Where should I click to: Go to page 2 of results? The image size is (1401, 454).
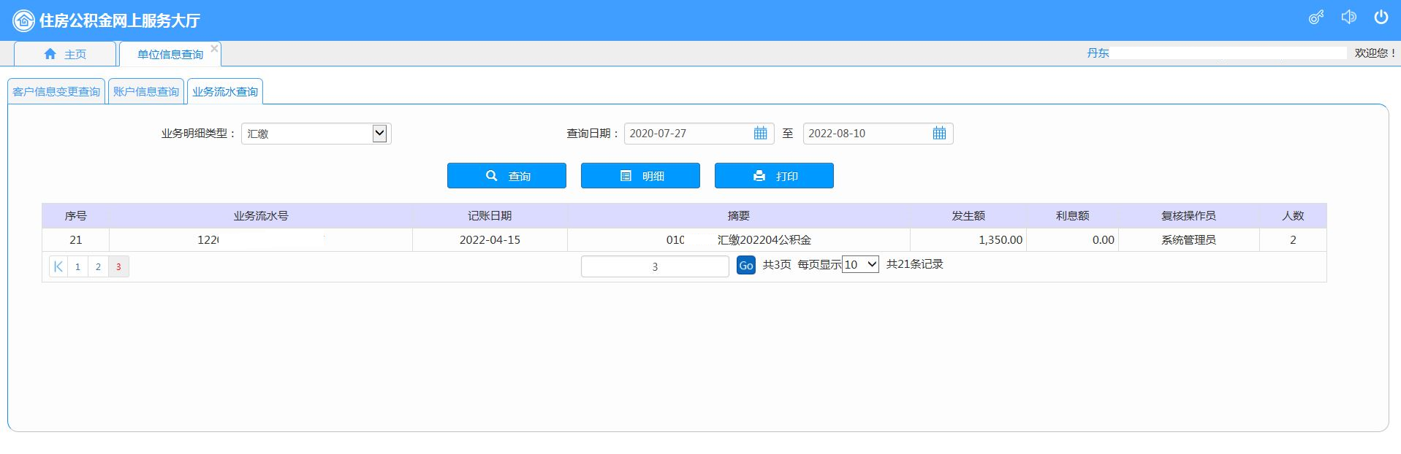coord(98,266)
